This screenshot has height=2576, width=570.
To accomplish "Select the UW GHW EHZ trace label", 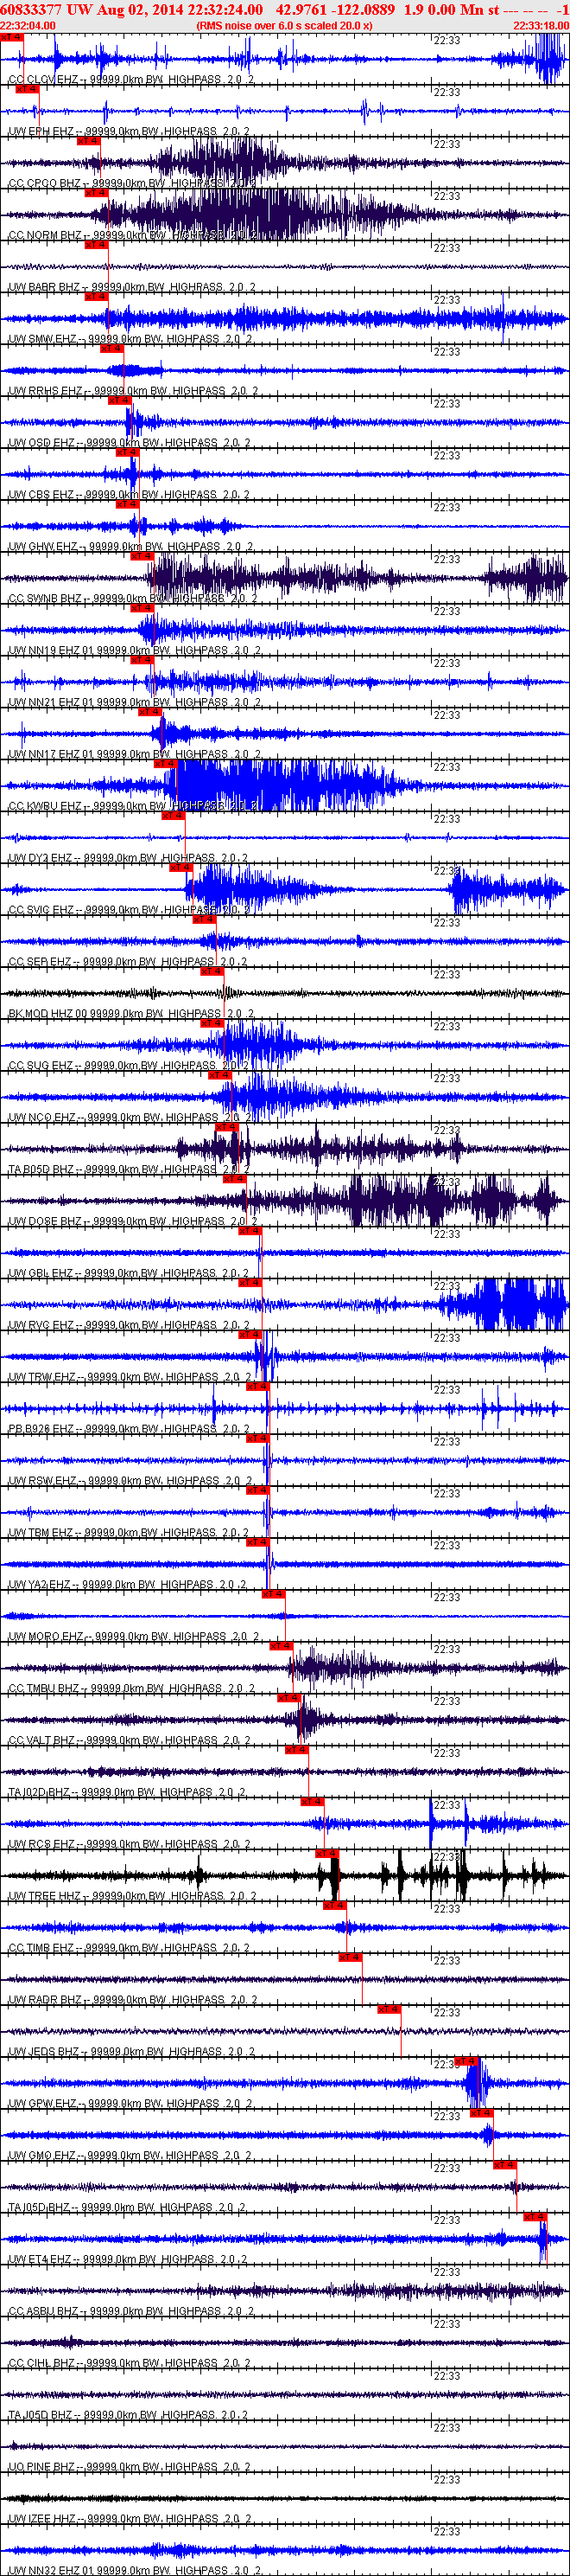I will 130,547.
